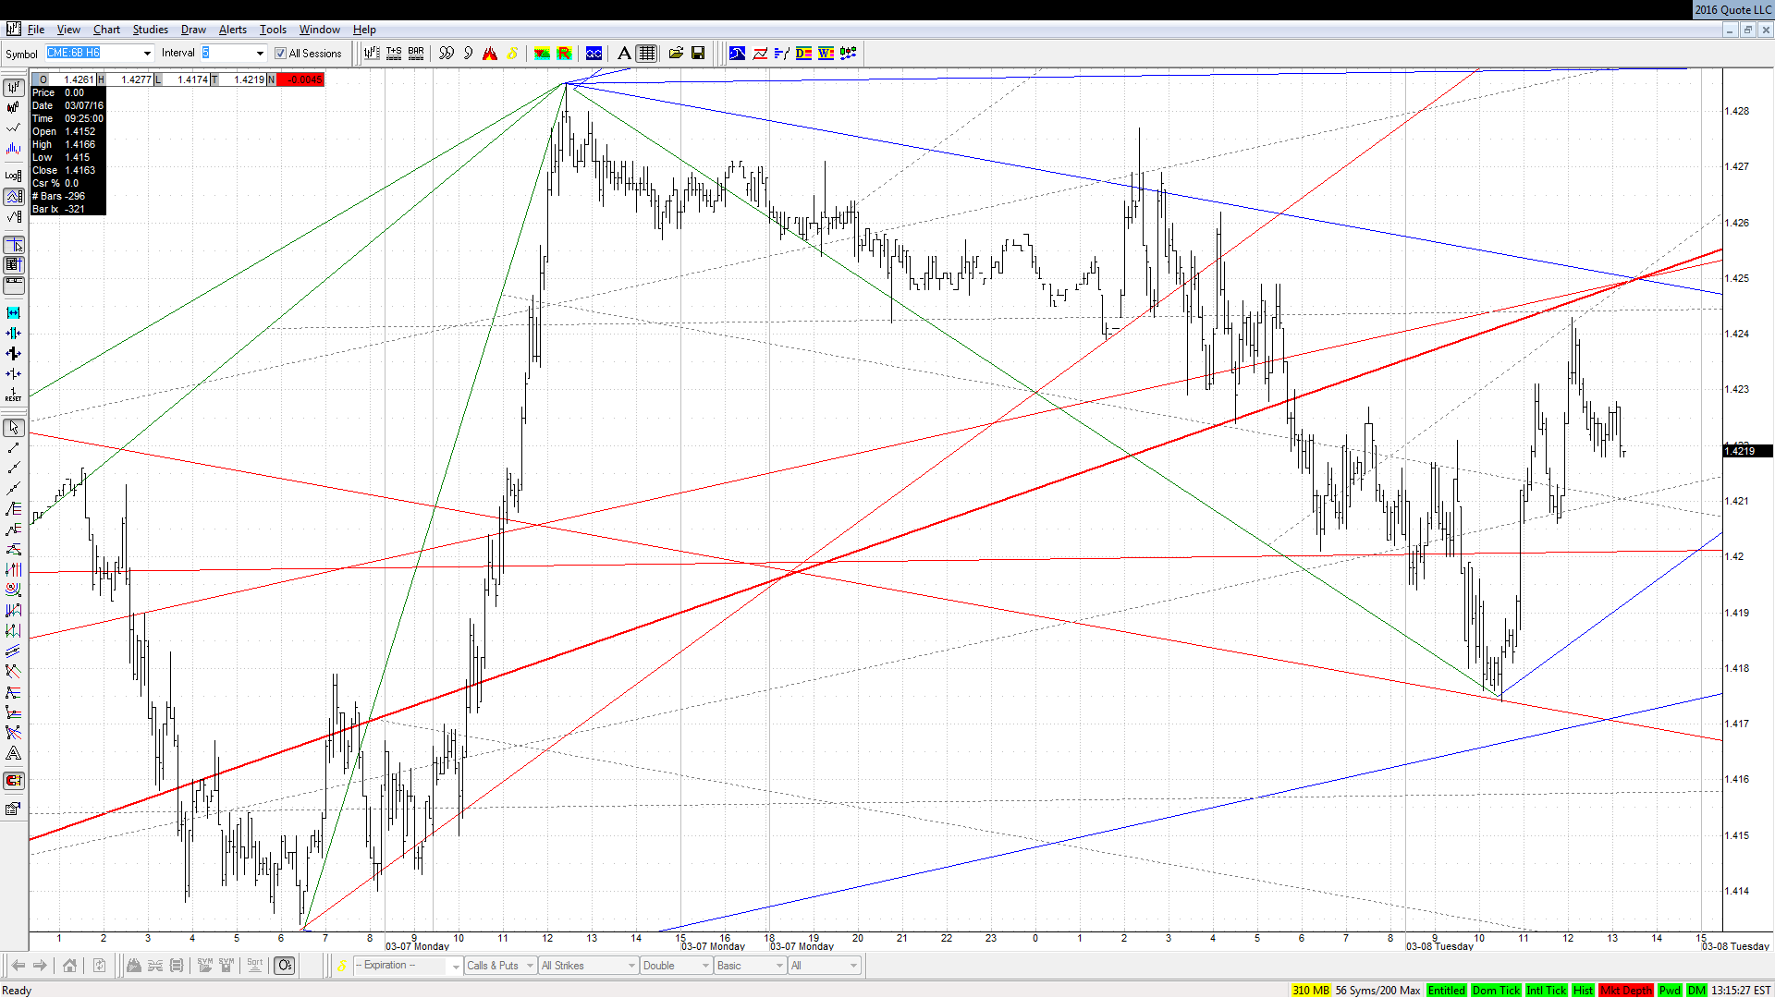Toggle the All Sessions checkbox
1775x998 pixels.
click(281, 54)
